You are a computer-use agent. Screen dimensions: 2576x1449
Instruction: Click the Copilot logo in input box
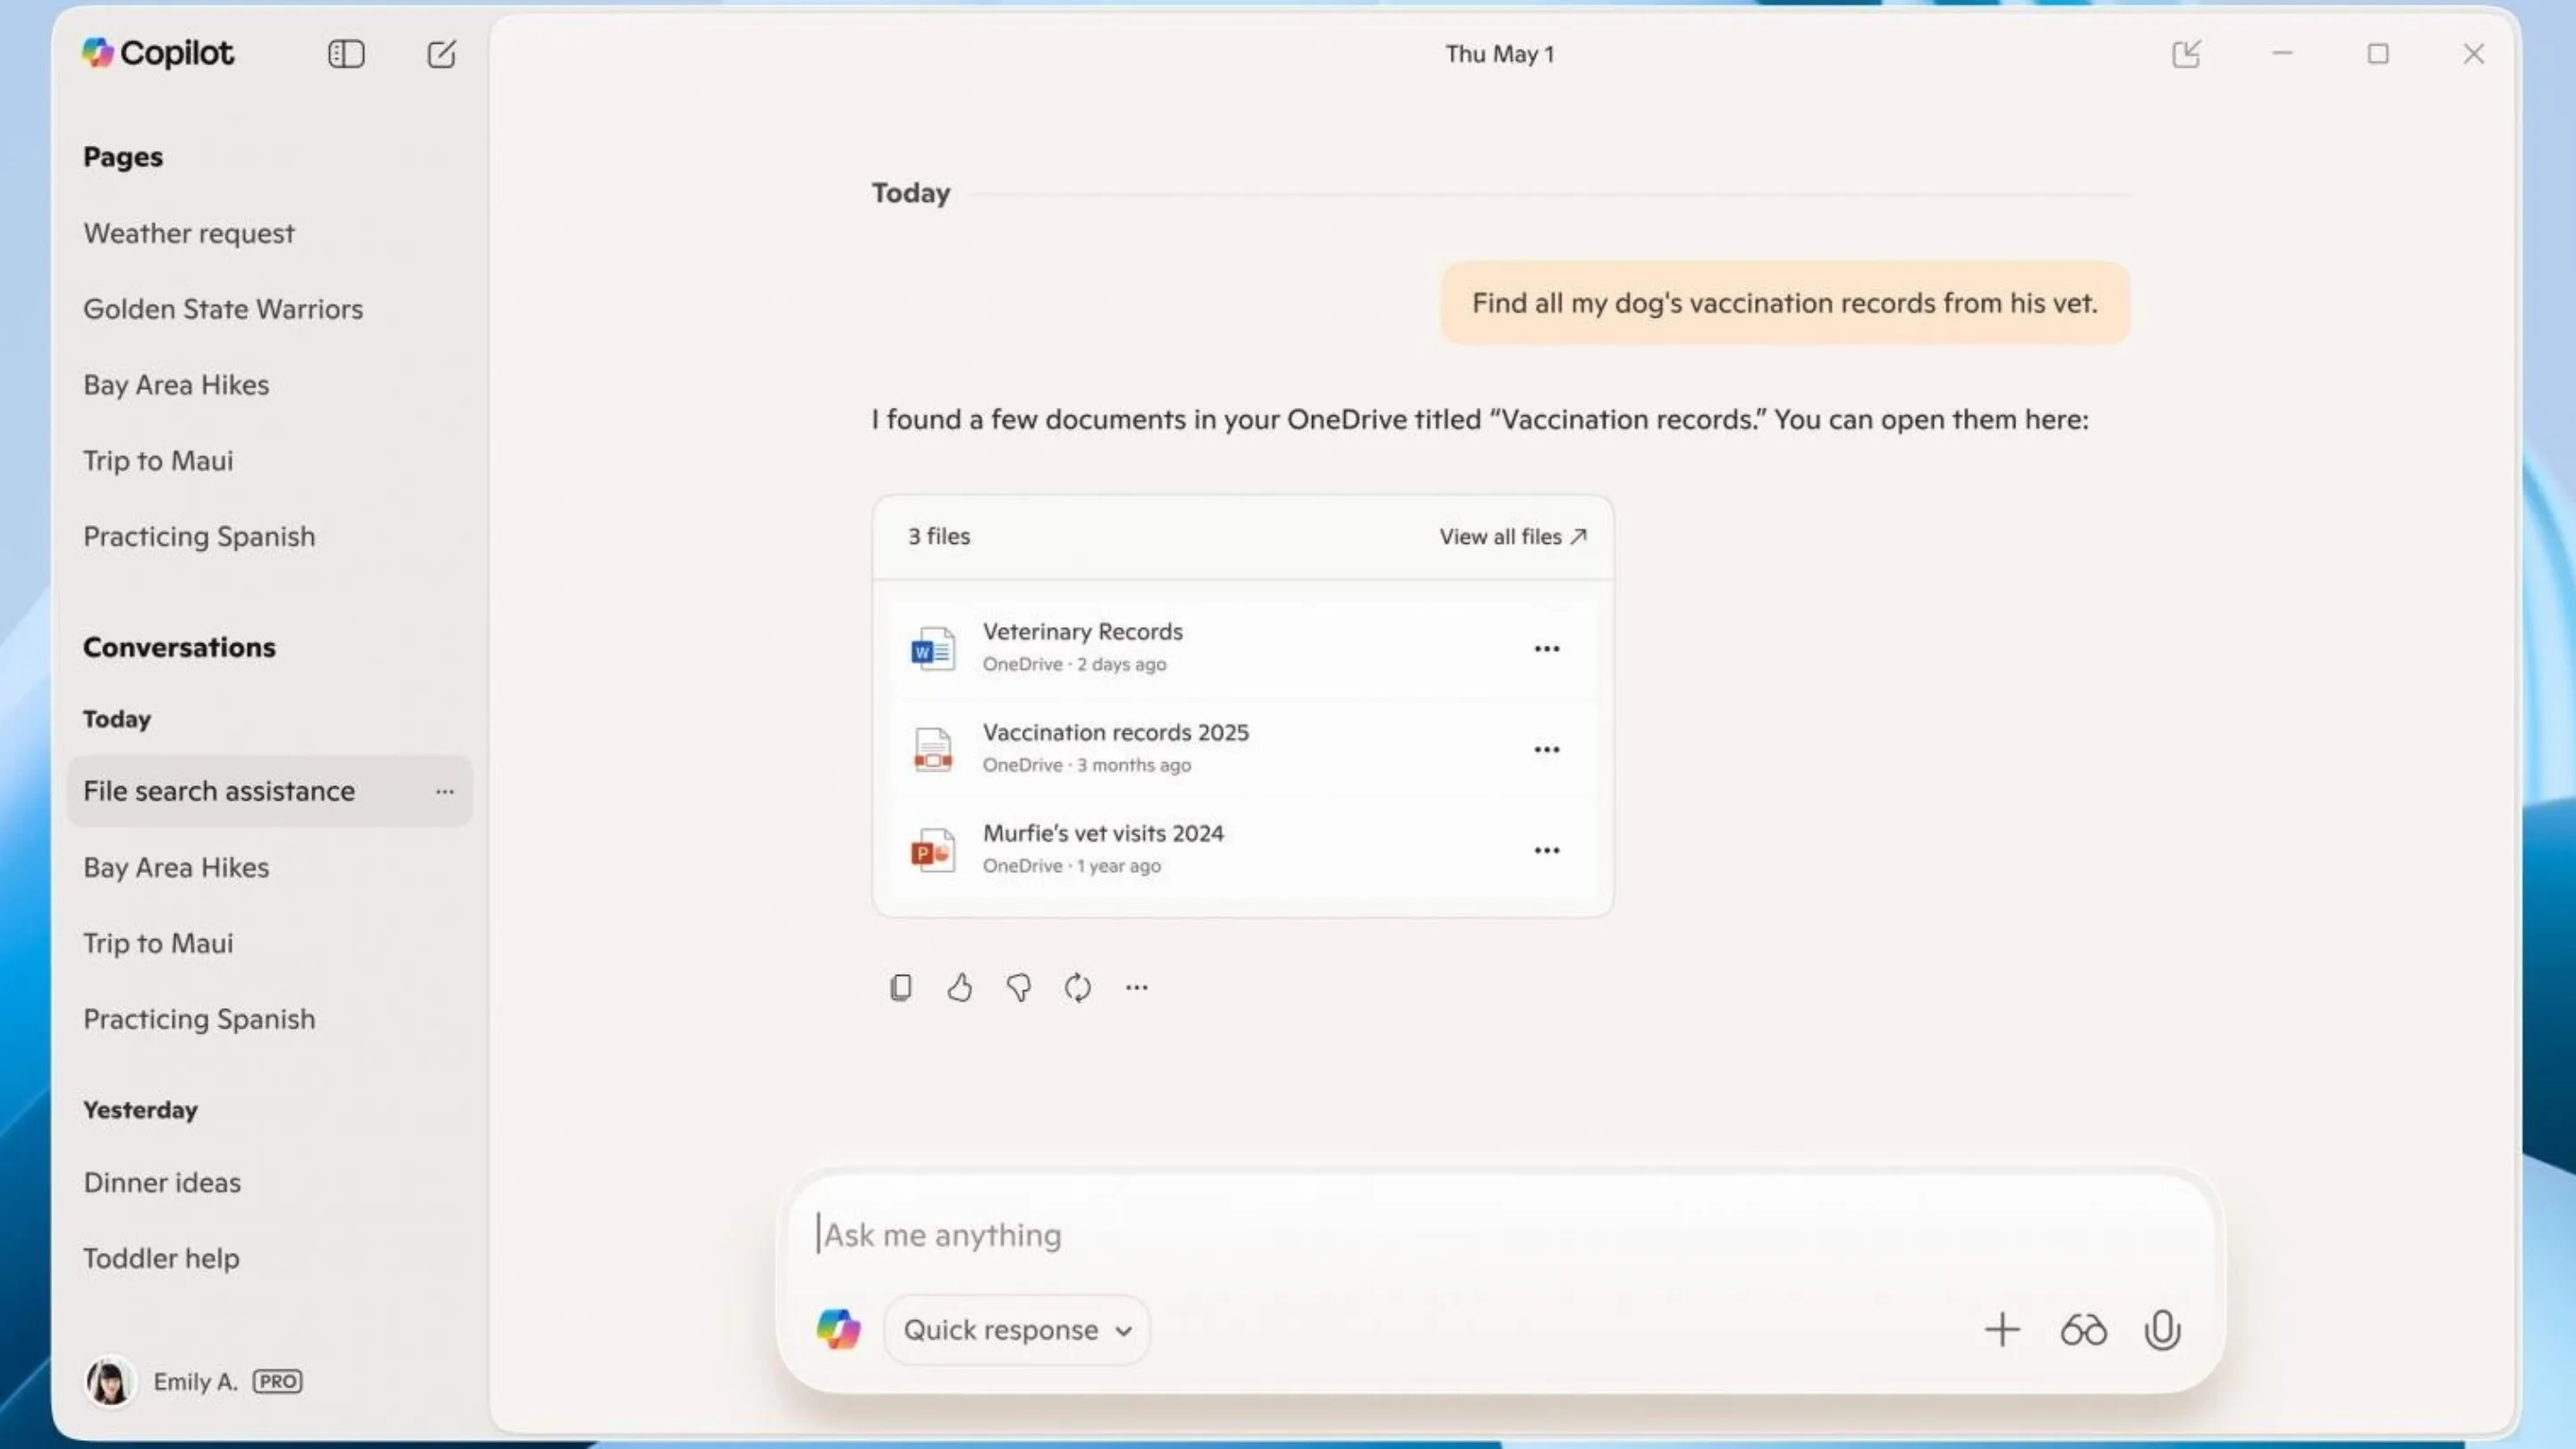(838, 1330)
